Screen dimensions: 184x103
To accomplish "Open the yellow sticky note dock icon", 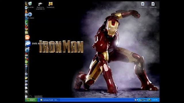I will point(26,33).
